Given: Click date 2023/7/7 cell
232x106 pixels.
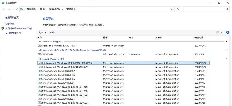Looking at the screenshot, I should pyautogui.click(x=199, y=91).
